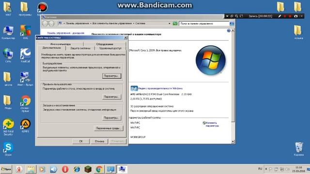
Task: Select the Bandicam pencil drawing tool
Action: pos(279,16)
